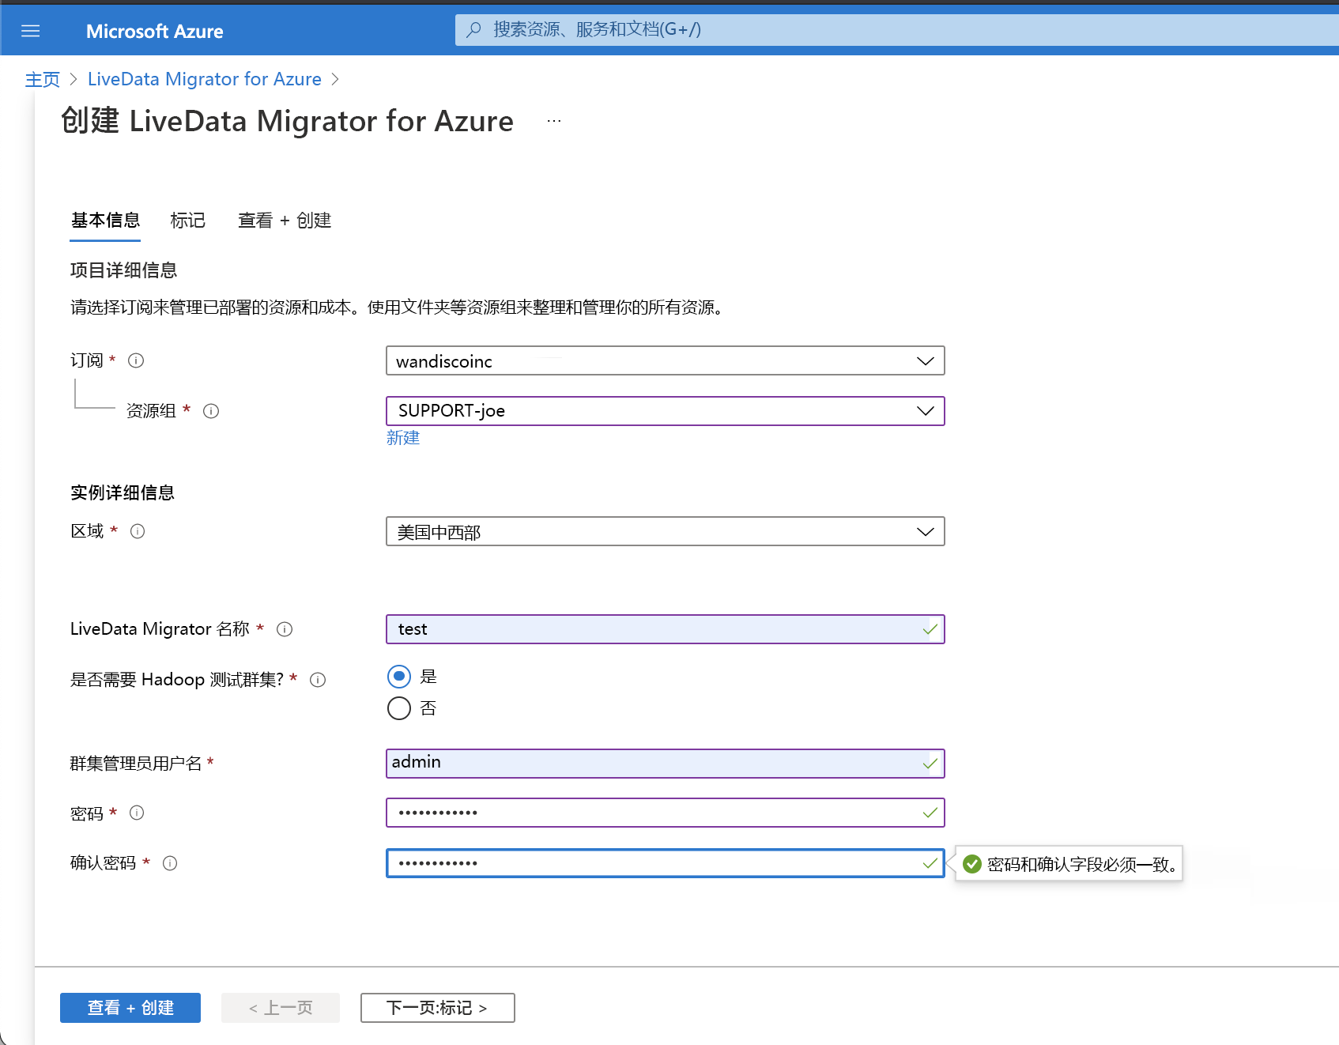Viewport: 1339px width, 1045px height.
Task: Click the info icon beside LiveData Migrator 名称
Action: (285, 629)
